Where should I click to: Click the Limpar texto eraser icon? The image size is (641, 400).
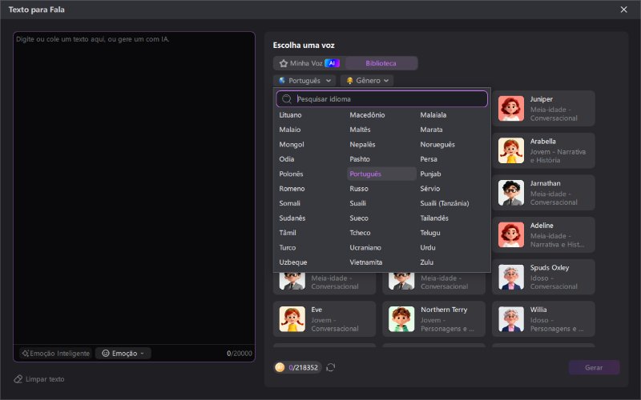coord(18,379)
